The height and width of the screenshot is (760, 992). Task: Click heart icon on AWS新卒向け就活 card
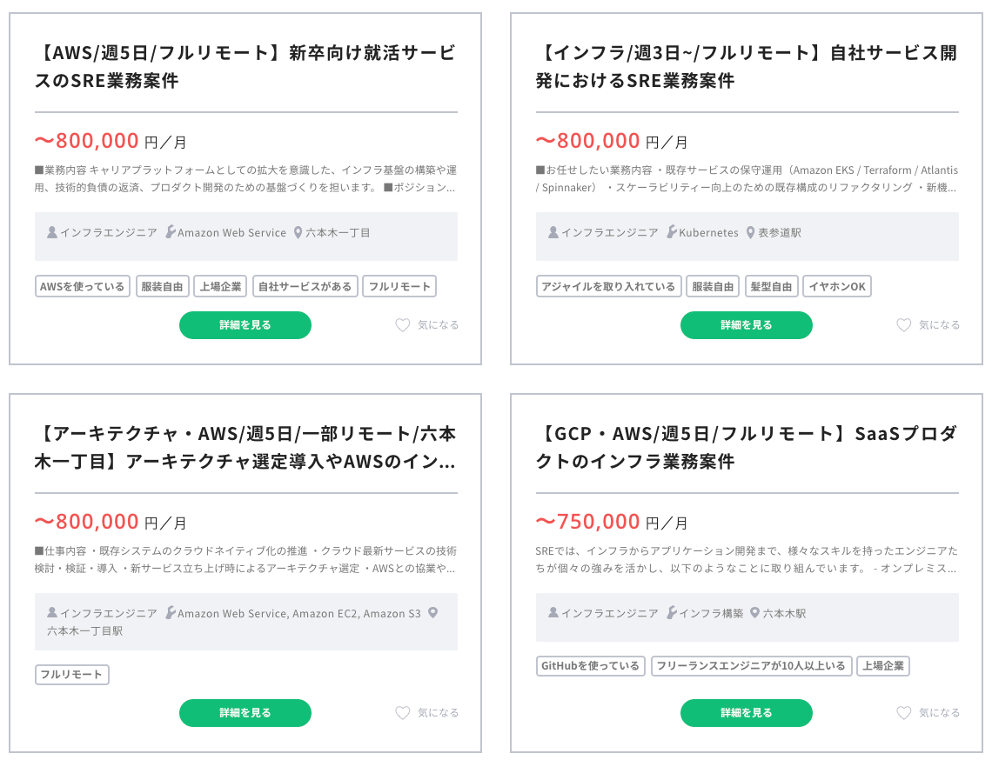pyautogui.click(x=402, y=325)
